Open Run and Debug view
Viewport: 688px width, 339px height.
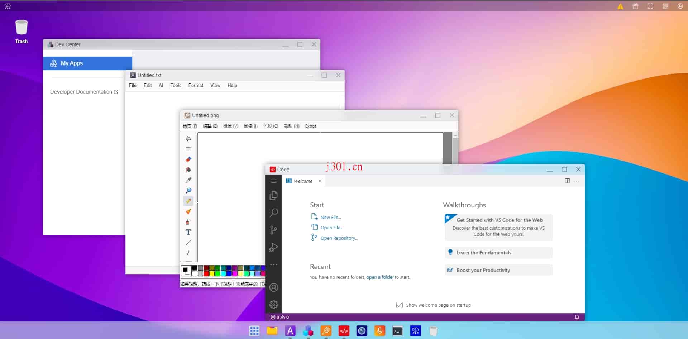[274, 247]
